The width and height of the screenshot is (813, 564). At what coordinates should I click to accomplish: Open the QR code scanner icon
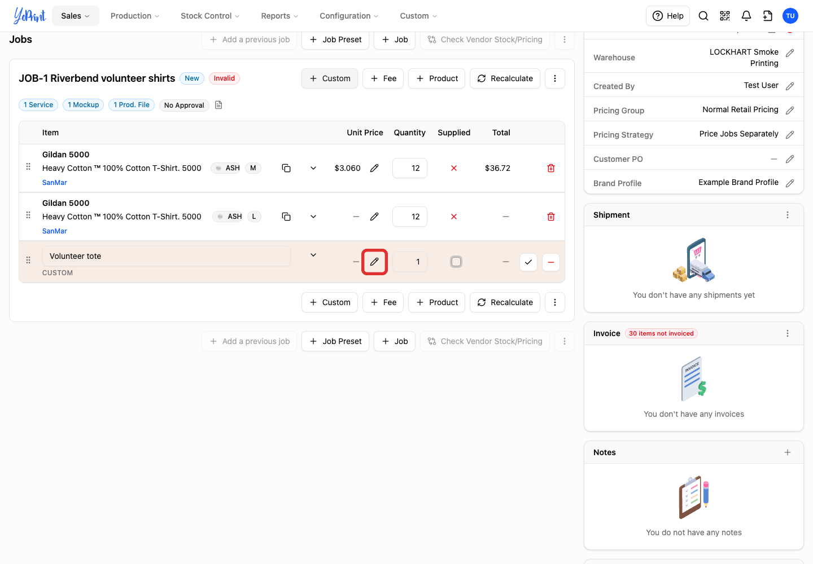point(725,16)
